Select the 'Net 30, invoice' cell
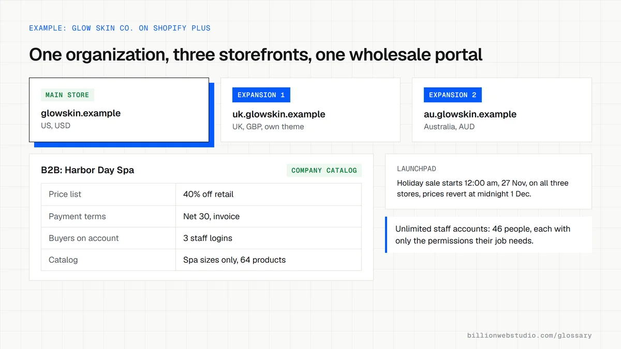Screen dimensions: 621x349 point(269,216)
